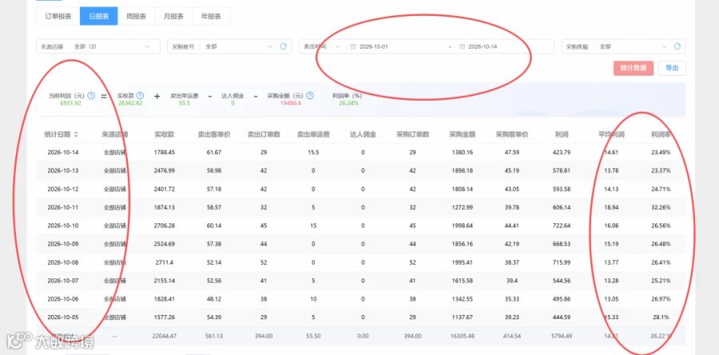
Task: Click date cell 2026-10-05
Action: tap(63, 318)
